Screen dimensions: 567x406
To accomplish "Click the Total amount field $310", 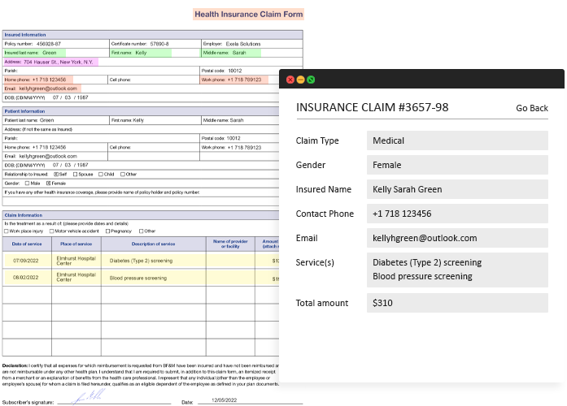I will coord(457,303).
